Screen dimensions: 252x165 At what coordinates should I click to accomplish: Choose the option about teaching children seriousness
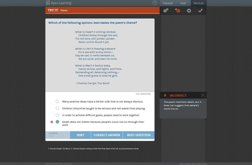57,108
